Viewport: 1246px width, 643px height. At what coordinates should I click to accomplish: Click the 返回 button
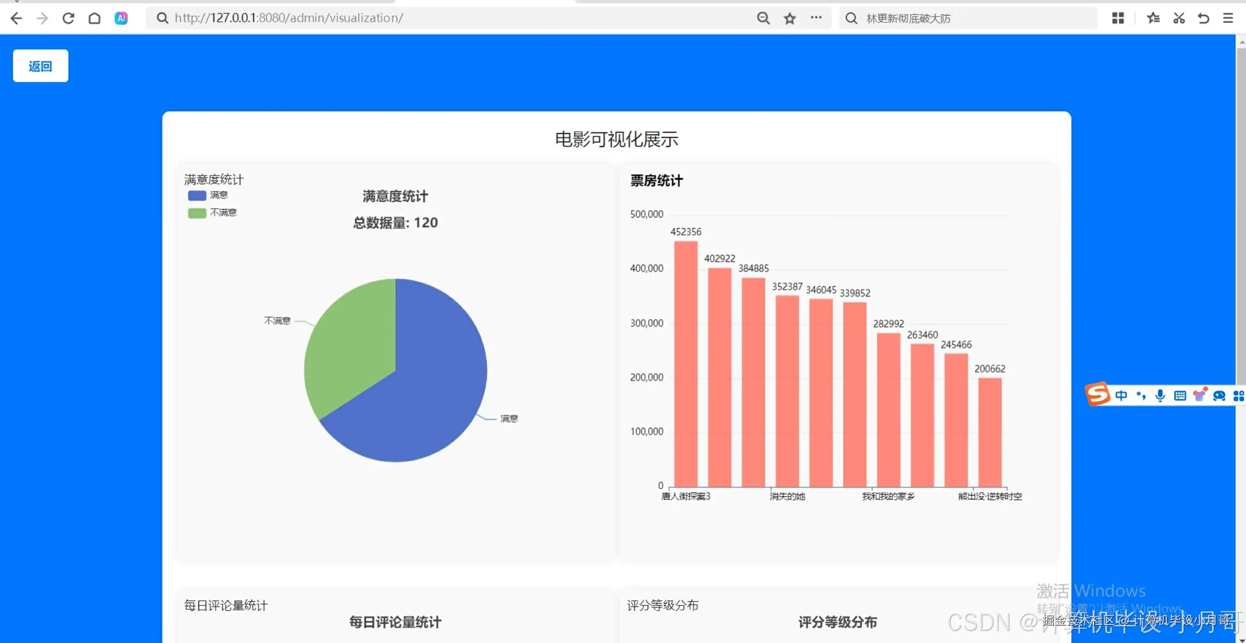(40, 66)
